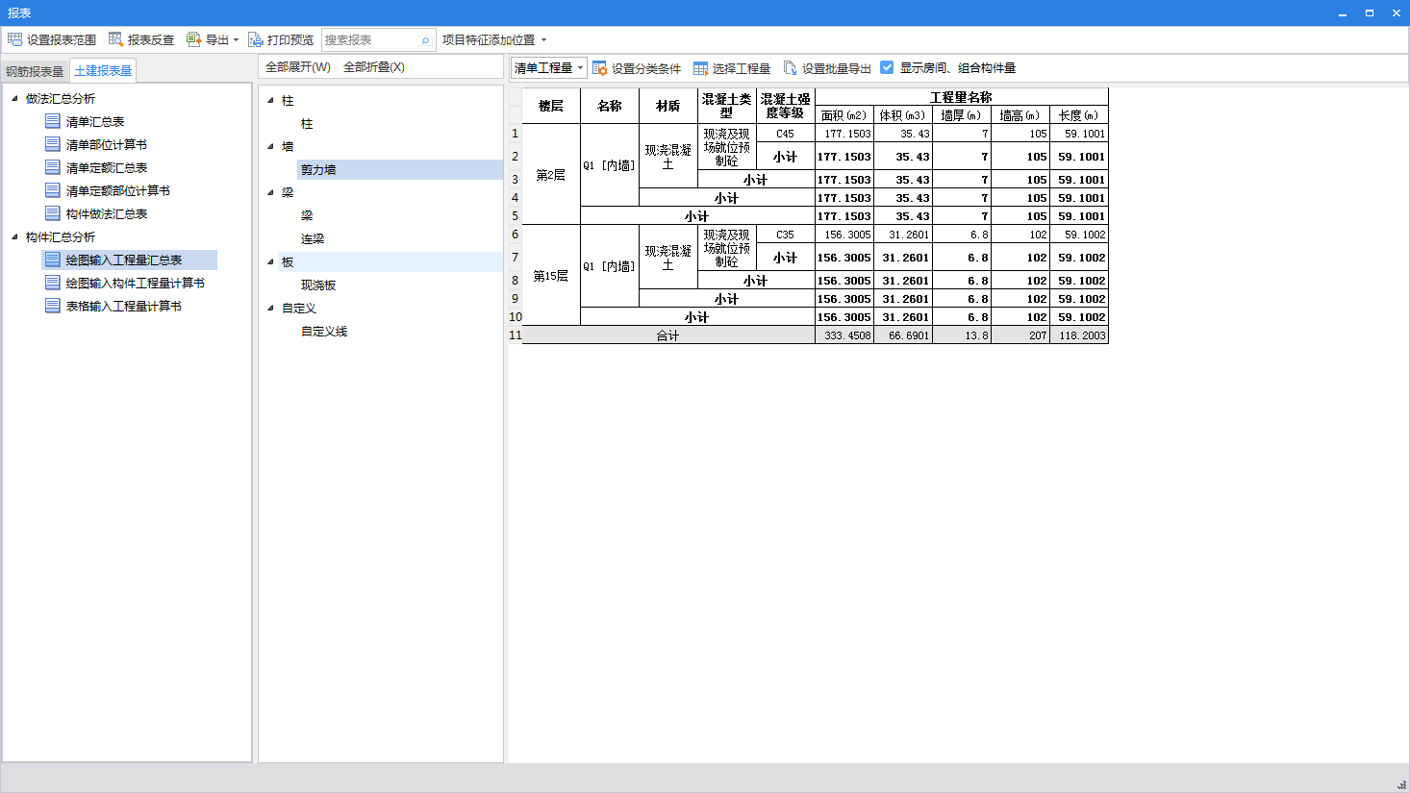Click the report icon beside 清单定额汇总表
The image size is (1410, 793).
click(x=53, y=167)
